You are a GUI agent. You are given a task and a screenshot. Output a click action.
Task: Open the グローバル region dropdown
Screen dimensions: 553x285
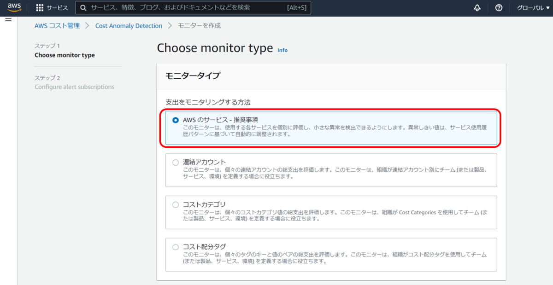533,8
